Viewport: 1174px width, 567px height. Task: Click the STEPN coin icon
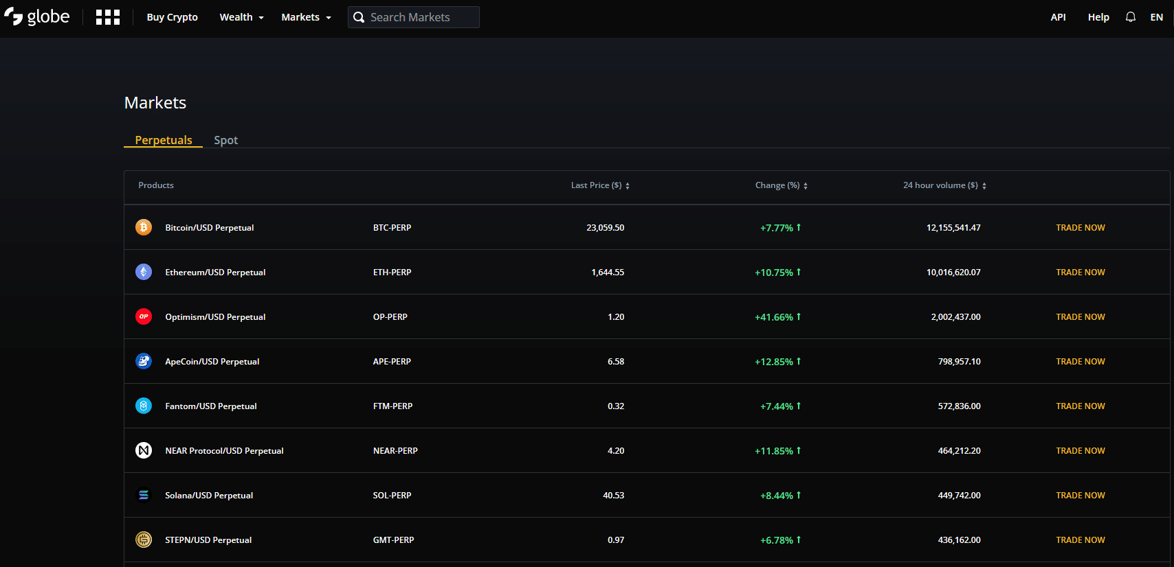[x=144, y=540]
